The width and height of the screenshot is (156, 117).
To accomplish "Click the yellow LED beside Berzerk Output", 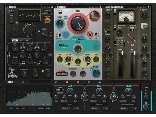I will click(43, 71).
